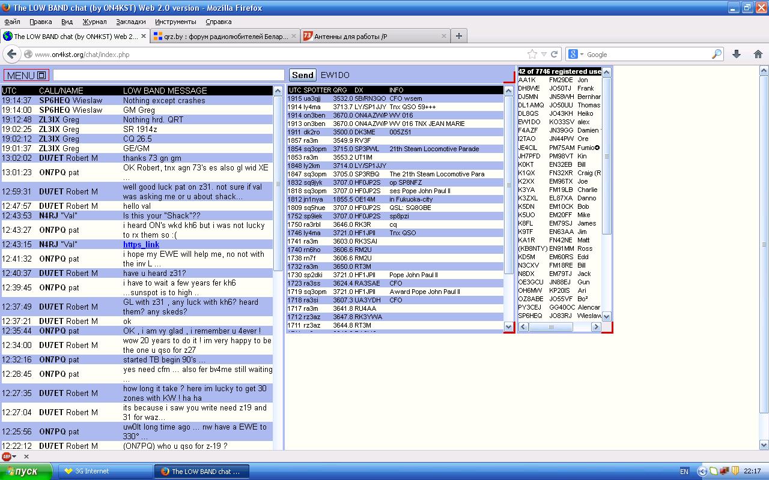Viewport: 769px width, 480px height.
Task: Click the EN language indicator
Action: click(x=684, y=472)
